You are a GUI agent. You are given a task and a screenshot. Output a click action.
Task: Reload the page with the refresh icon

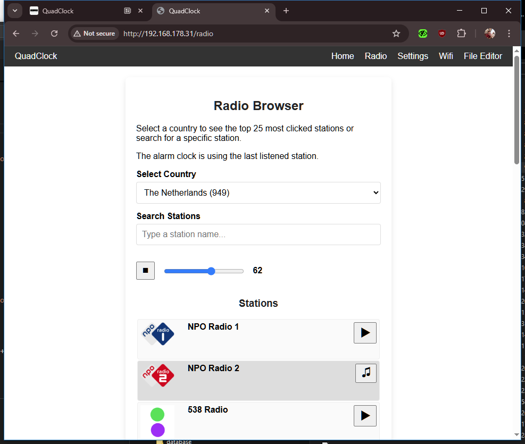coord(54,33)
